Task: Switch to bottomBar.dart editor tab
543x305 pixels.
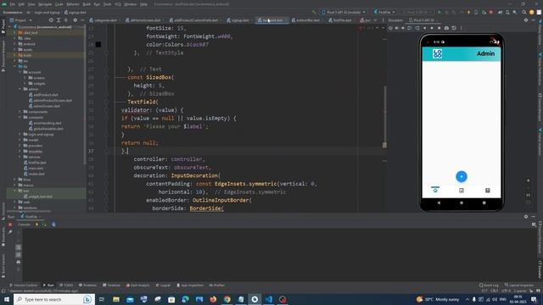Action: (306, 20)
